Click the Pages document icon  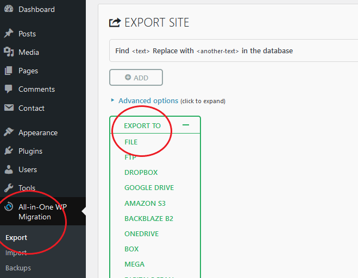point(9,71)
